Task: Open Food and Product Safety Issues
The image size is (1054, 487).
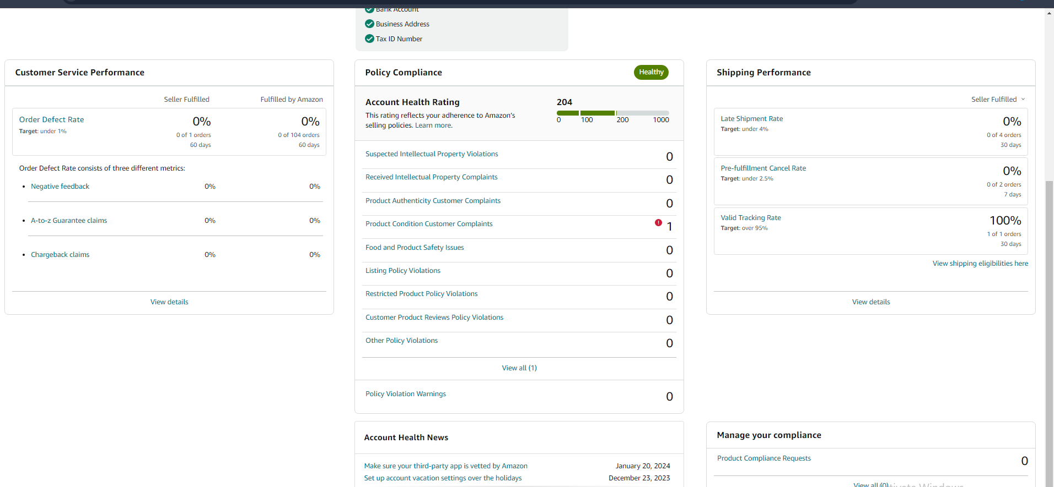Action: point(415,248)
